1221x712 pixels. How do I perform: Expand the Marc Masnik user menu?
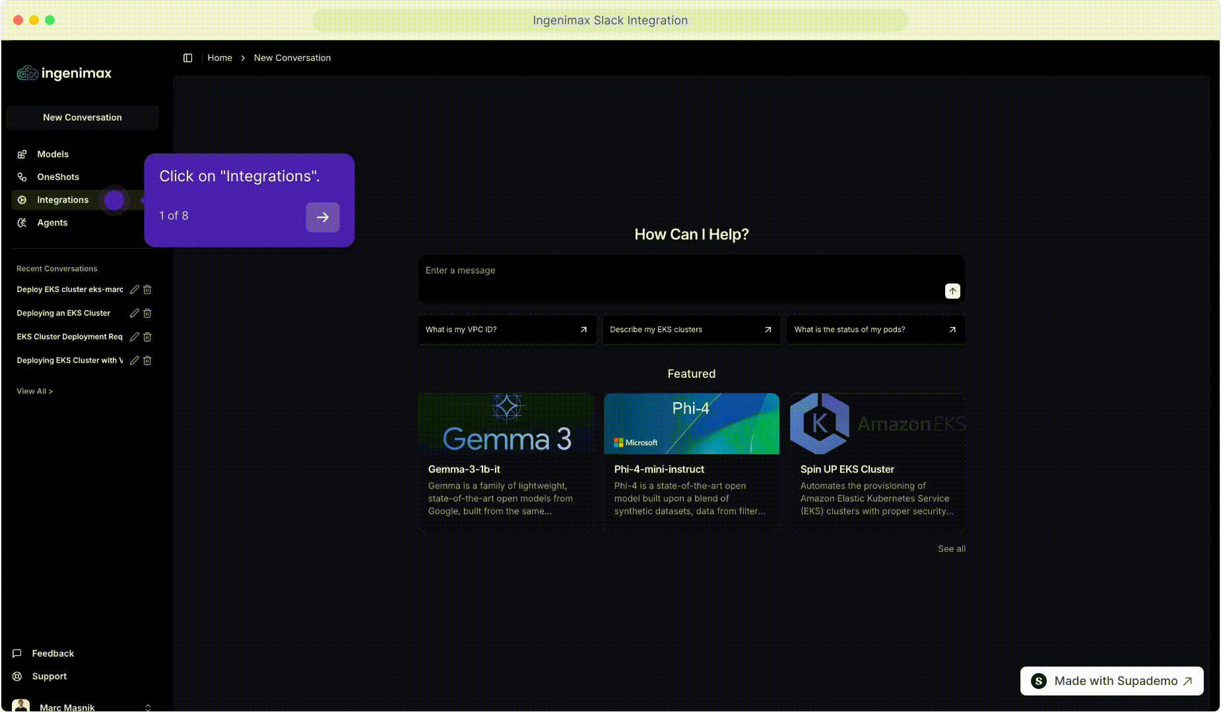148,707
